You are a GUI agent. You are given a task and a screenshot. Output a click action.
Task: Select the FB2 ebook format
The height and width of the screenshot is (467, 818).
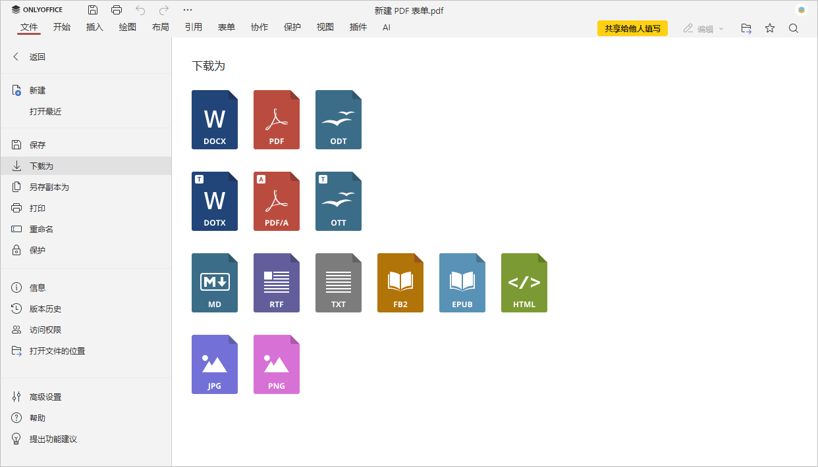click(x=400, y=282)
